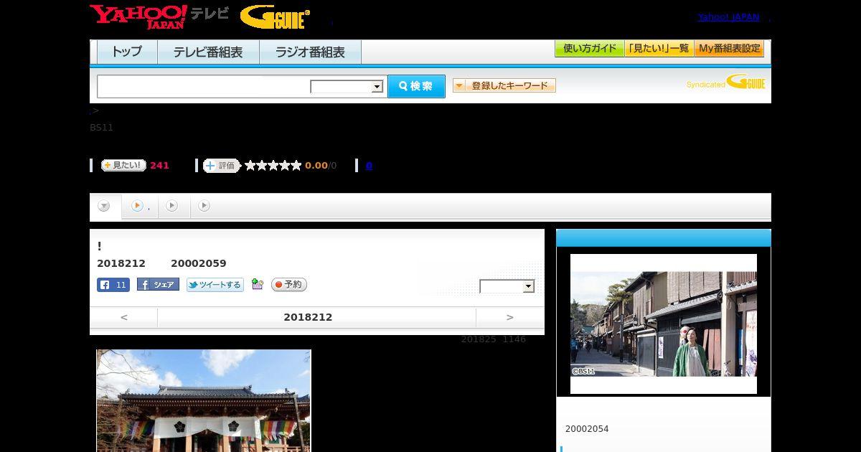Open My番組表設定 button
This screenshot has width=861, height=452.
point(729,49)
